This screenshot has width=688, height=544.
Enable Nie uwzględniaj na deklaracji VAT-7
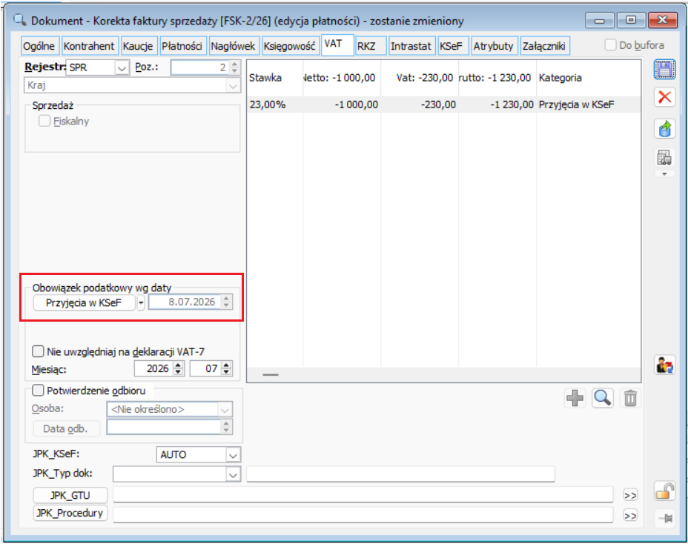point(38,351)
